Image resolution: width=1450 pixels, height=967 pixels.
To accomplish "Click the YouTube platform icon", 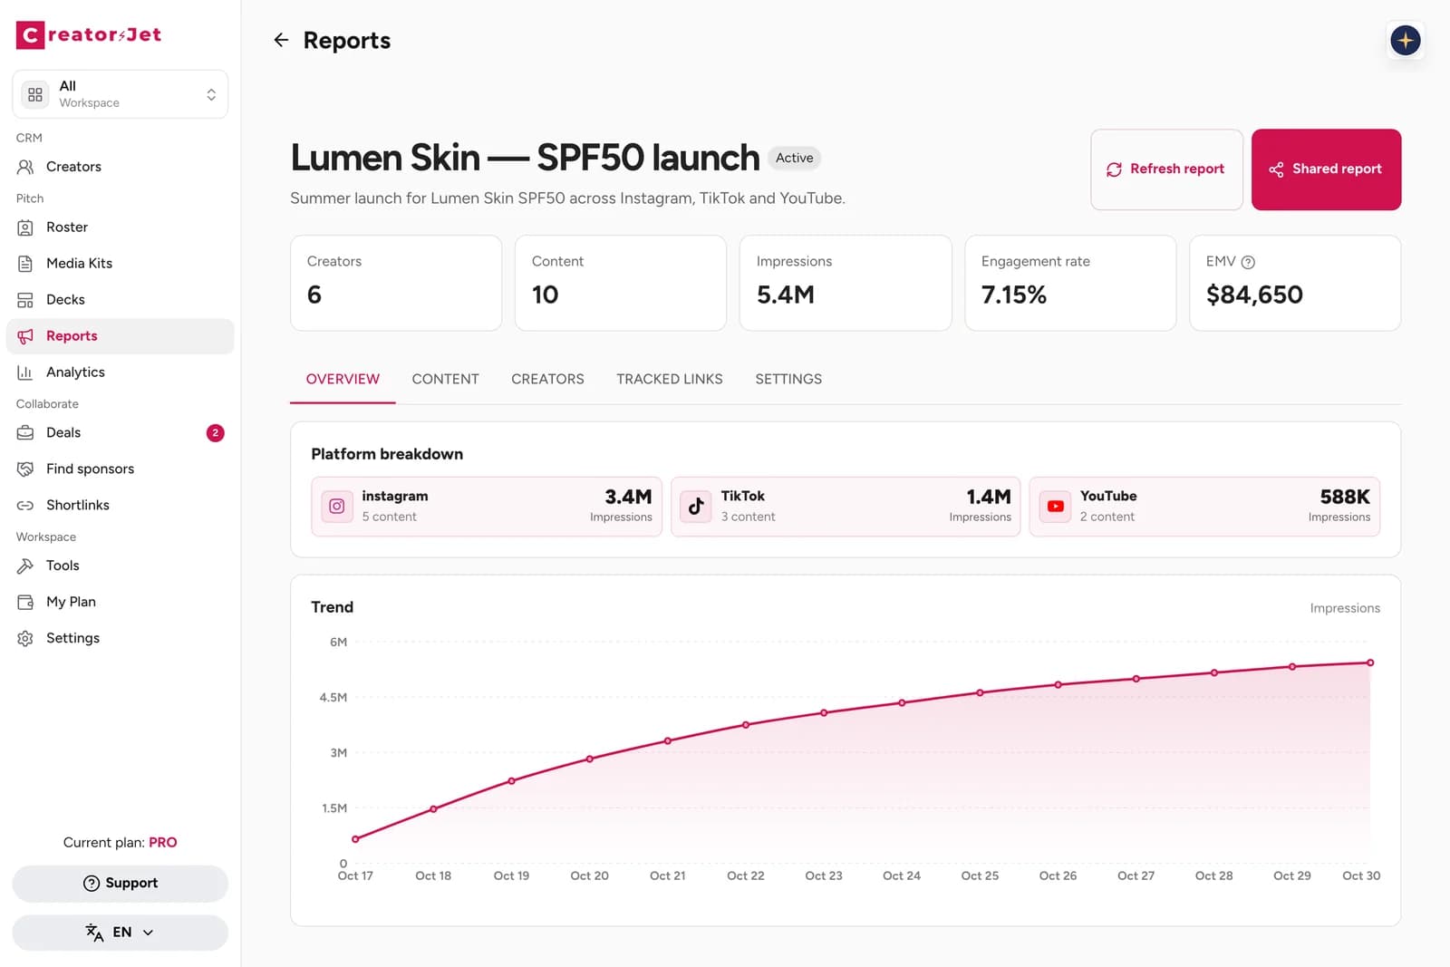I will [x=1055, y=507].
